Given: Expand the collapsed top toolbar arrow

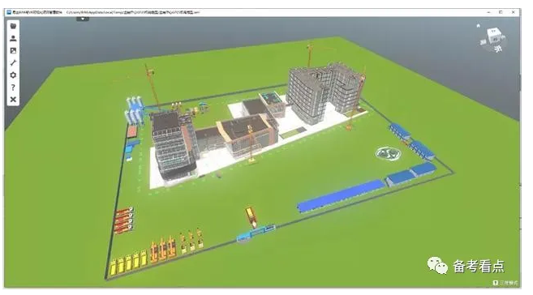Looking at the screenshot, I should 83,19.
